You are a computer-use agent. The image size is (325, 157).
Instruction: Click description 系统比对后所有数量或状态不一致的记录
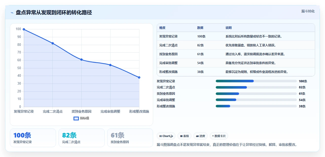(x=254, y=36)
